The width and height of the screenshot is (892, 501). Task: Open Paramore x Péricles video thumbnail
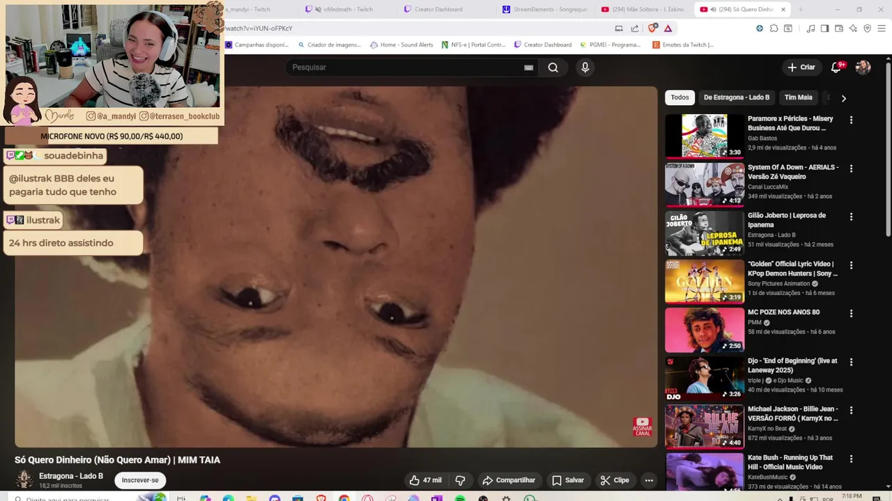[705, 136]
